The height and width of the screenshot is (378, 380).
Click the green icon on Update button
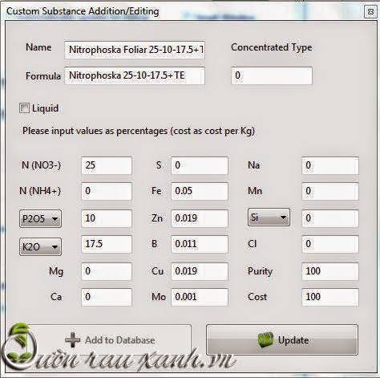click(x=265, y=339)
